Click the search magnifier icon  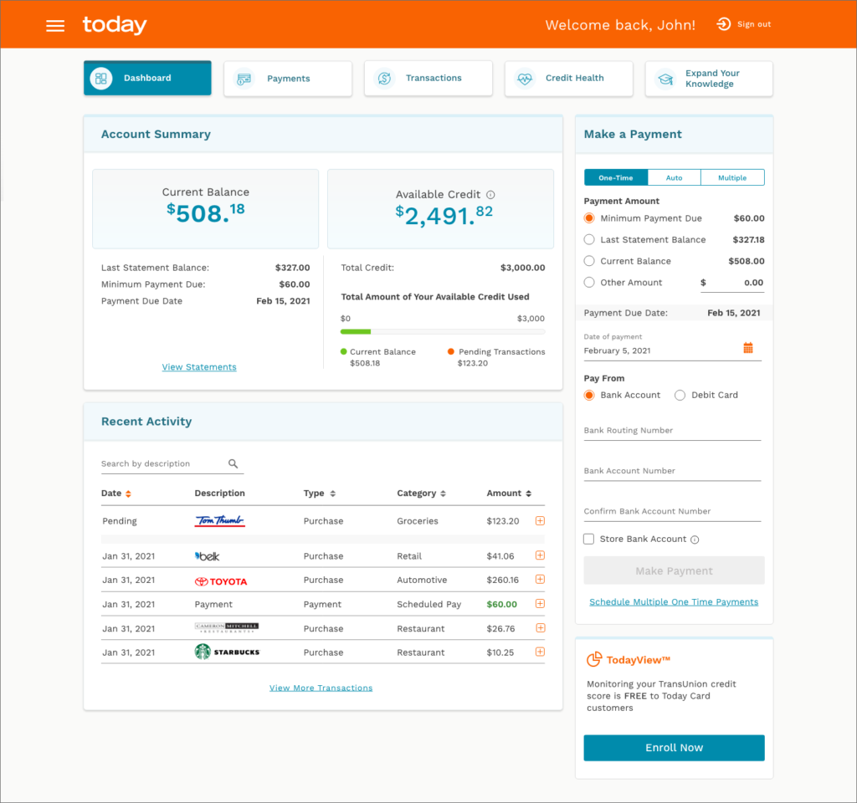coord(233,463)
